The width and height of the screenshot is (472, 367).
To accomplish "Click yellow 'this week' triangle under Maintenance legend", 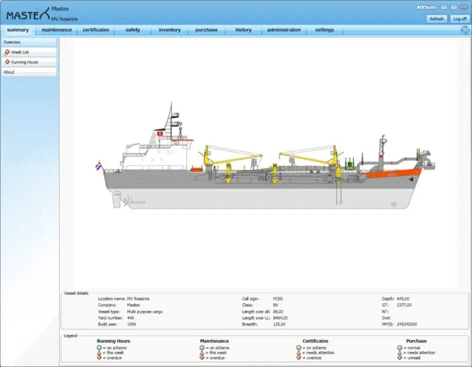I will [202, 353].
